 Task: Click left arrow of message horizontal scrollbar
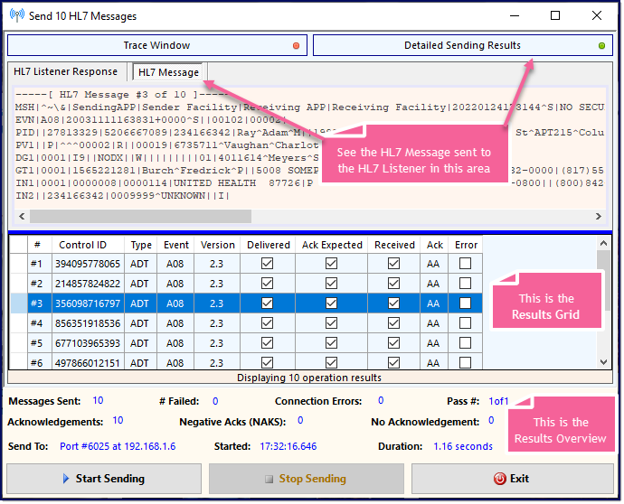[x=22, y=216]
